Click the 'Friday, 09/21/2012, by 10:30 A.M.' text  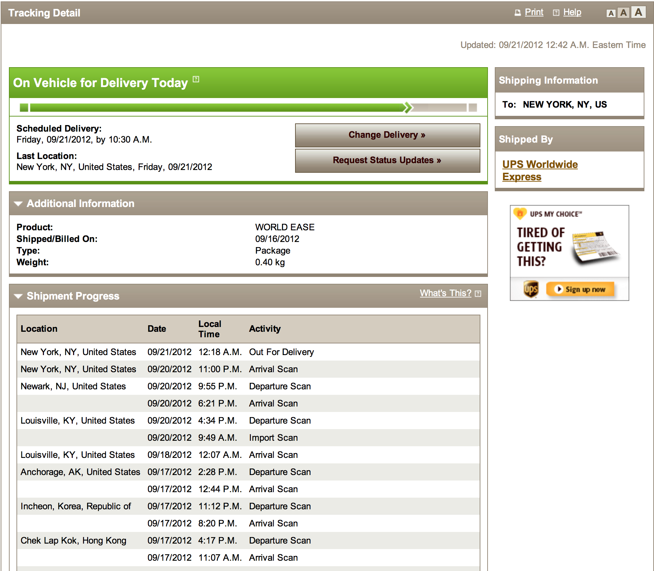pyautogui.click(x=84, y=139)
